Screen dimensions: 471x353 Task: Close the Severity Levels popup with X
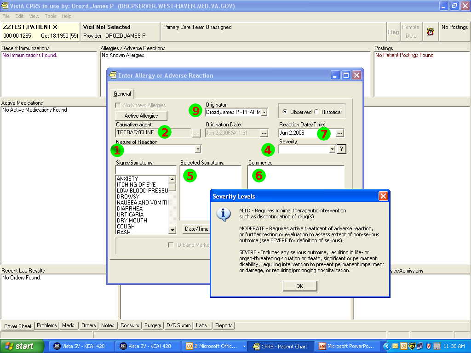click(383, 196)
